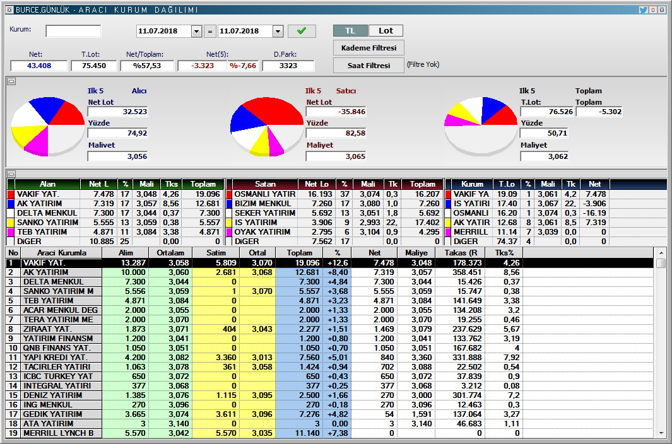The height and width of the screenshot is (444, 672).
Task: Select the MERRILL LYNCH B row
Action: point(329,433)
